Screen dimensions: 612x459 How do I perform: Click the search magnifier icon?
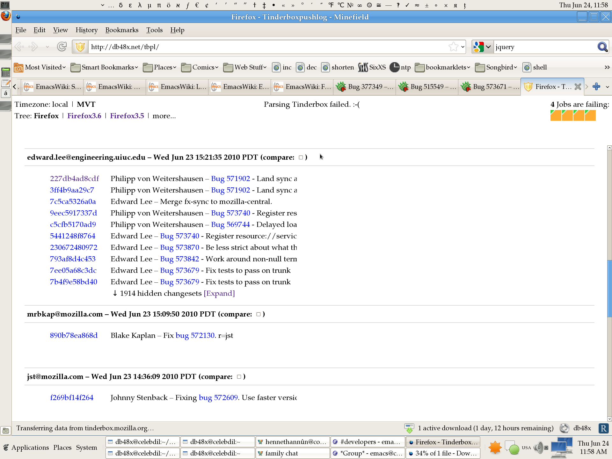[602, 47]
